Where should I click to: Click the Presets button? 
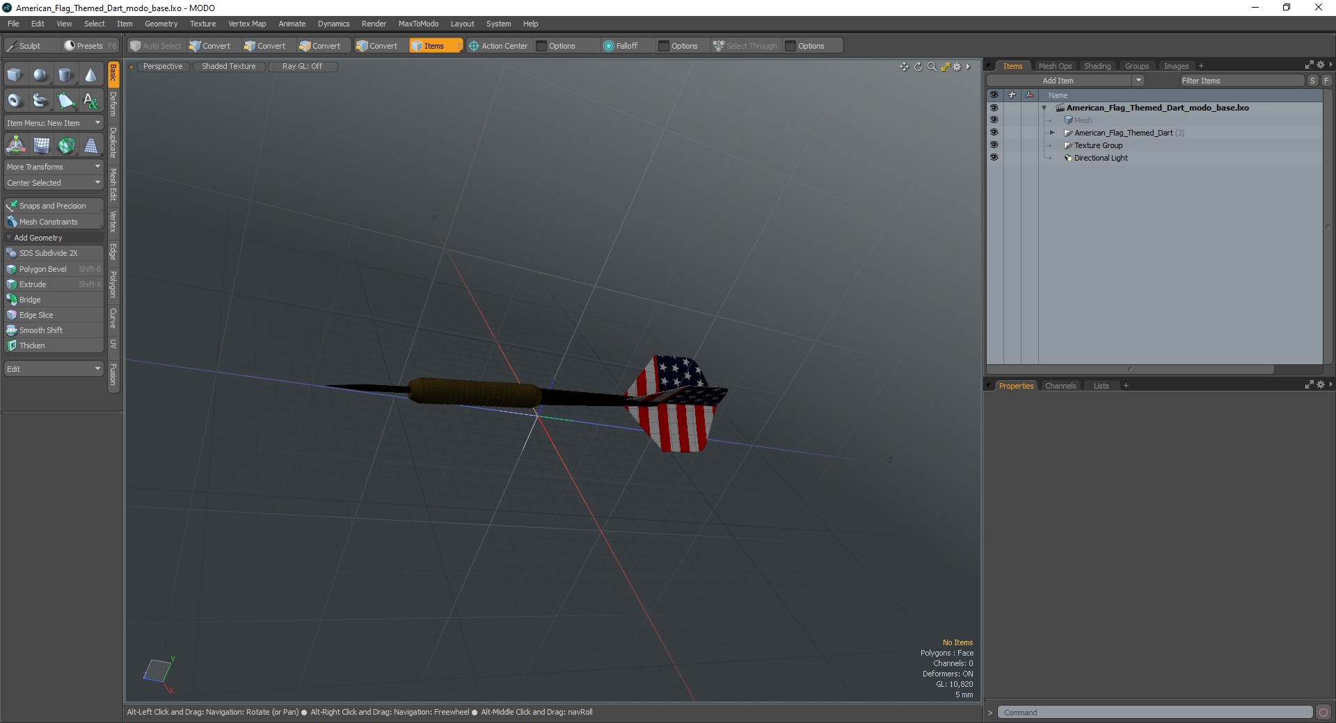point(90,46)
